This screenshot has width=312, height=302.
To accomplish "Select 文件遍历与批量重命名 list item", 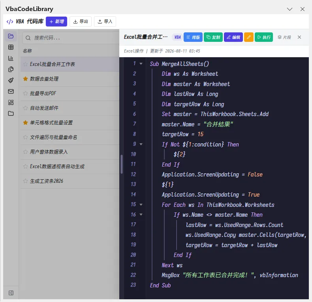I will click(70, 137).
